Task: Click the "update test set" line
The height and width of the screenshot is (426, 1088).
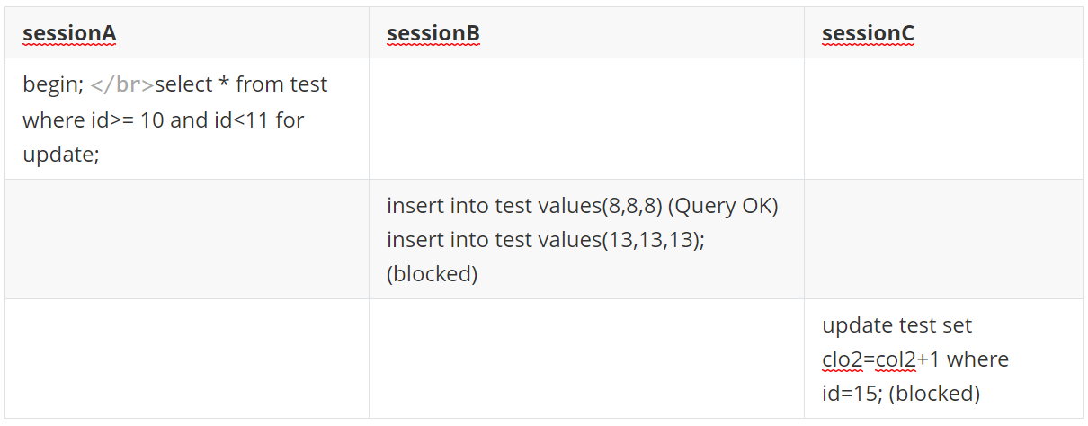Action: click(x=896, y=324)
